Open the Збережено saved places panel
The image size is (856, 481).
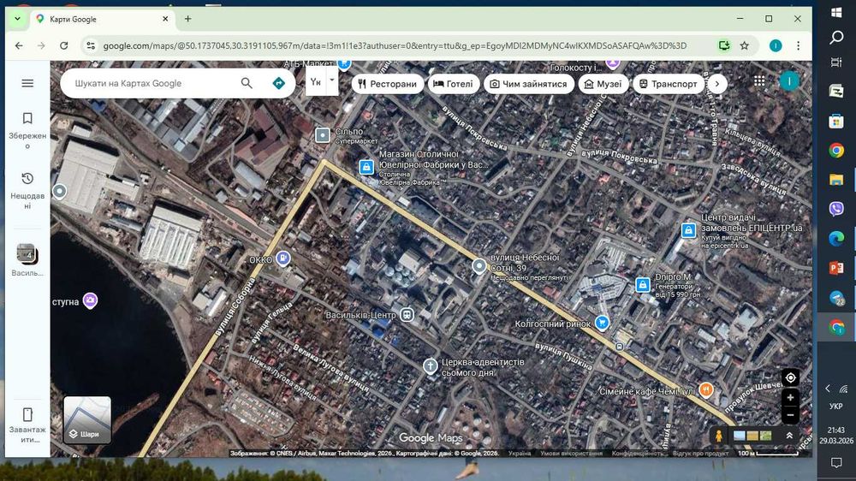coord(27,130)
